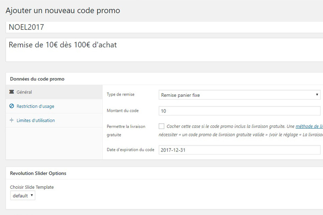323x215 pixels.
Task: Focus the coupon code field 'NOEL2017'
Action: tap(161, 27)
